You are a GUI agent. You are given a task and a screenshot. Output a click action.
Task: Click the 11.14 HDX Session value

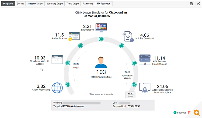[159, 58]
